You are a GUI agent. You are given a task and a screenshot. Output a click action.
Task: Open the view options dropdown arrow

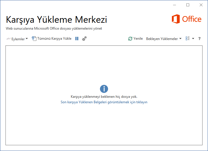[193, 39]
